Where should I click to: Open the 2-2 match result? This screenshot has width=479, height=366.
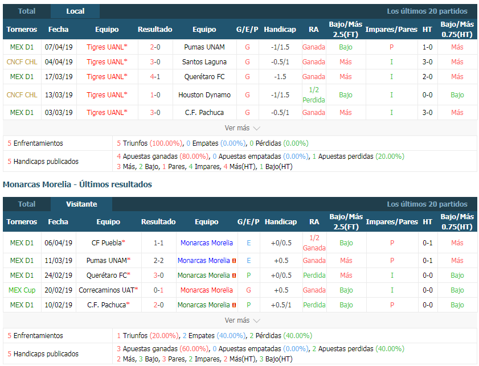(x=158, y=261)
